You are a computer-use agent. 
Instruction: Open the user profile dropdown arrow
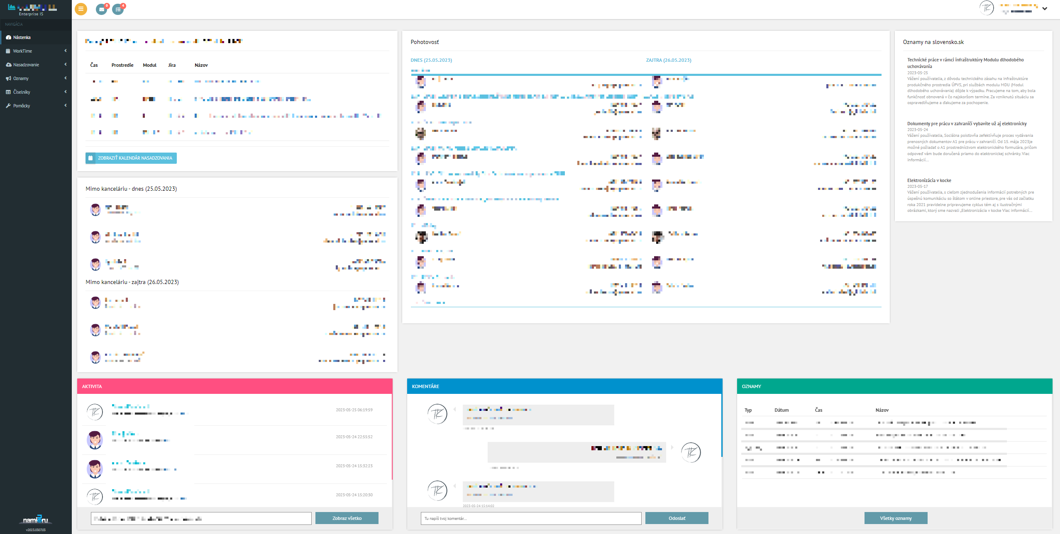[x=1045, y=8]
